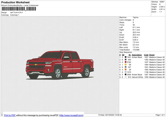The image size is (166, 117).
Task: Choose the orange swatch for code 1065
Action: 126,70
